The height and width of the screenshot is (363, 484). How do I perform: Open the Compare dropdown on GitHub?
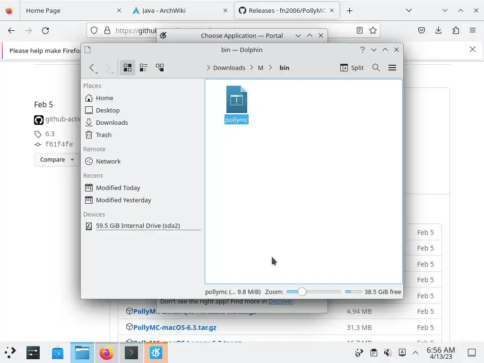[57, 160]
